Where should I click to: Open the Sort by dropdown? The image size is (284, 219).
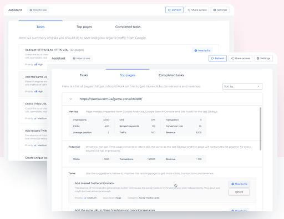242,86
